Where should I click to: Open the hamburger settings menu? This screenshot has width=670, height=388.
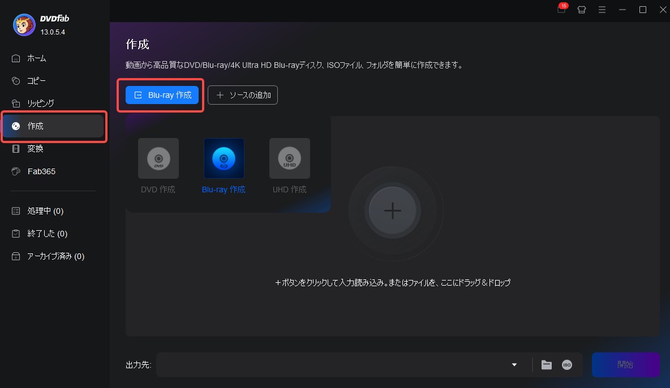[x=602, y=10]
